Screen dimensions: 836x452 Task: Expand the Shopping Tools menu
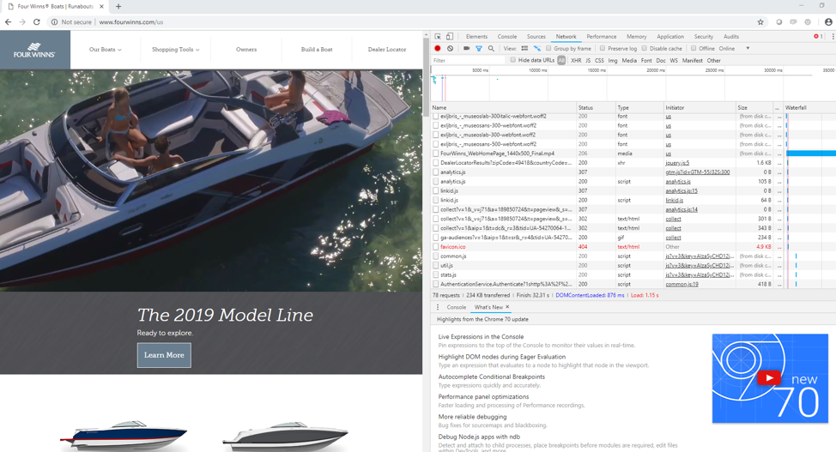(175, 50)
